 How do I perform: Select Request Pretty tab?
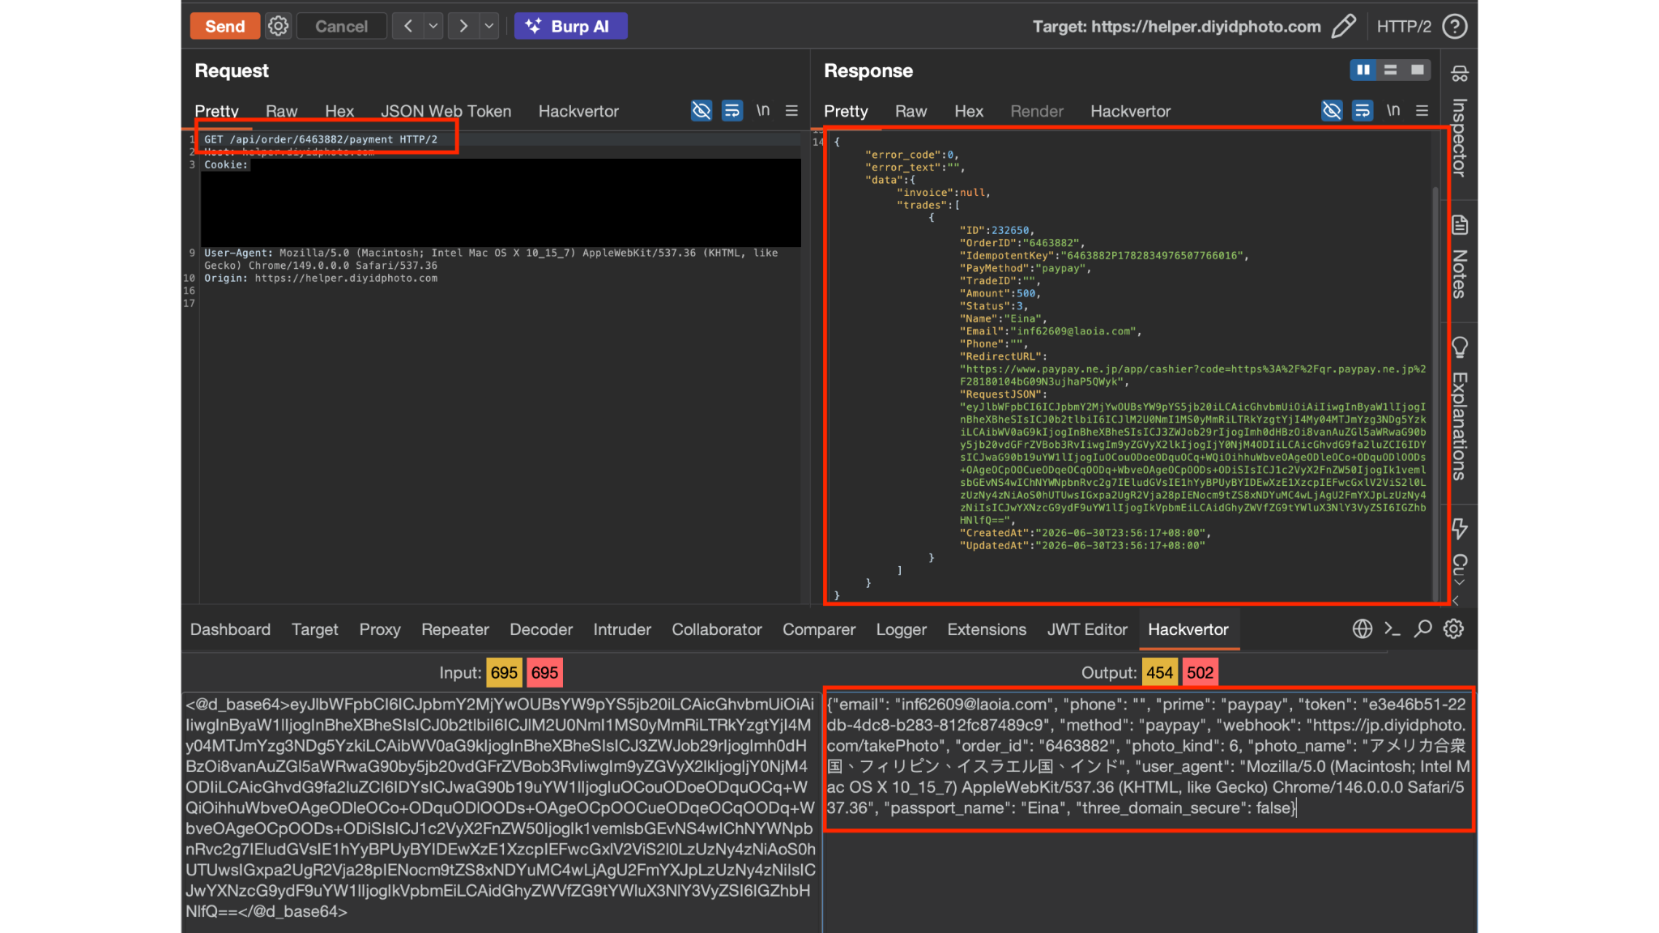[216, 111]
